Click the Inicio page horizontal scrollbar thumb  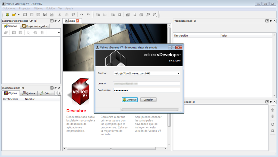click(111, 149)
